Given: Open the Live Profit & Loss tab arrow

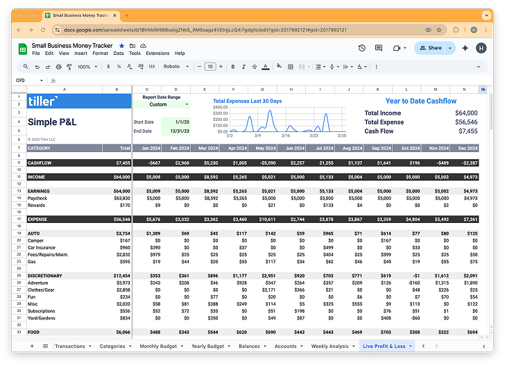Looking at the screenshot, I should 411,346.
